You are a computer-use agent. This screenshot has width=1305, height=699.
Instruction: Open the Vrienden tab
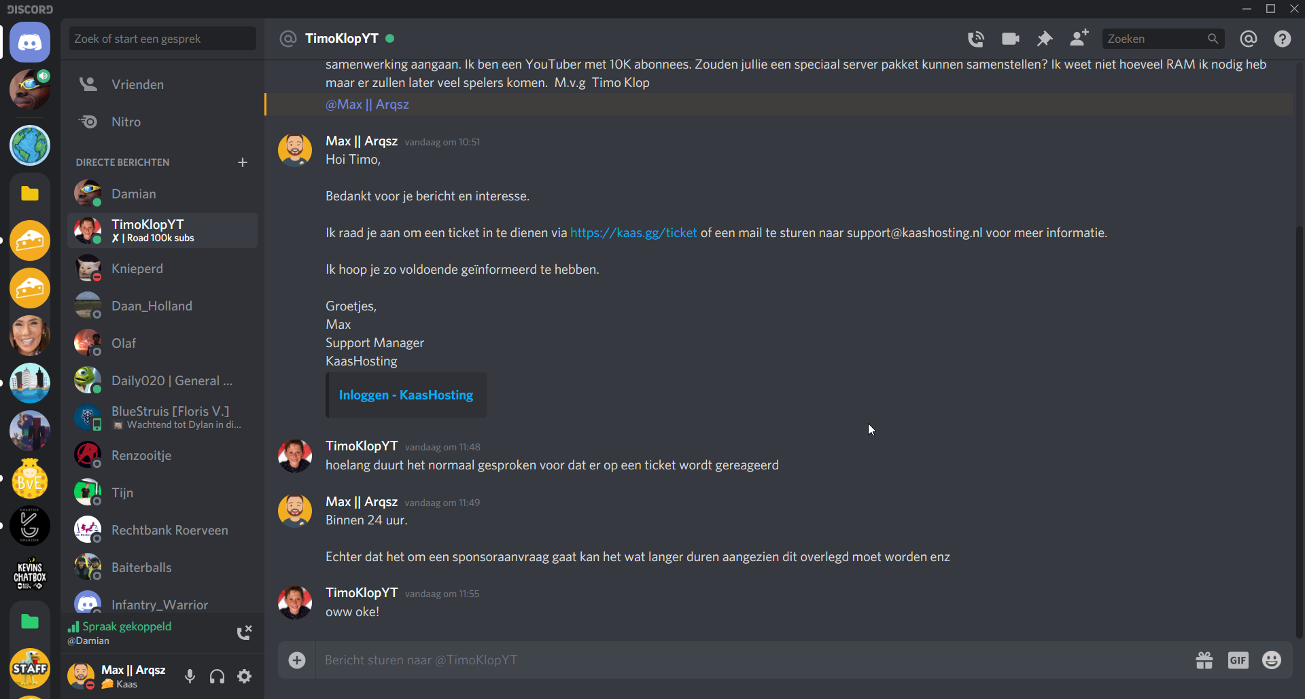coord(137,84)
